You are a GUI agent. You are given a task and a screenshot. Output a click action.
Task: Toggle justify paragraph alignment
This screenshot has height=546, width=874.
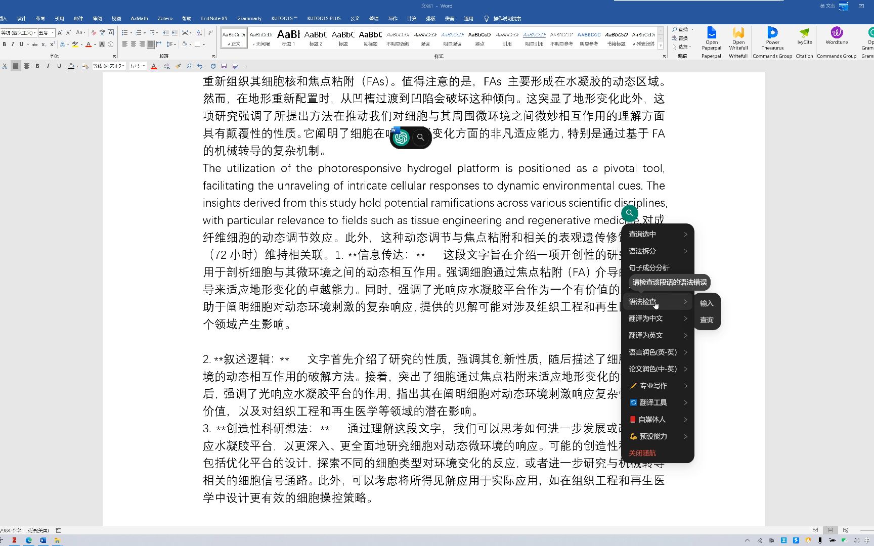150,44
